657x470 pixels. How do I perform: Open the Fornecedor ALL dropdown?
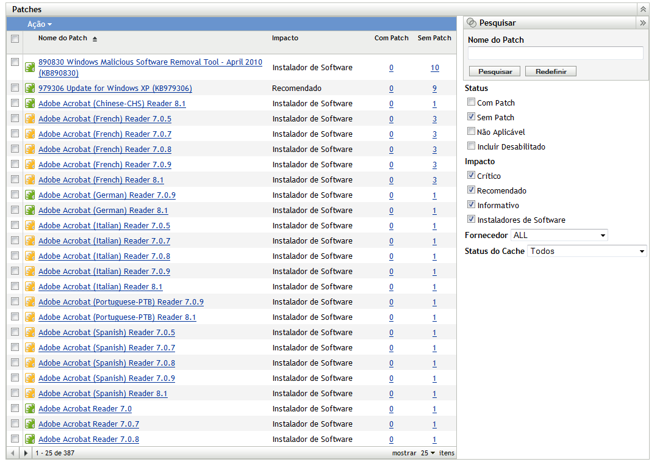pyautogui.click(x=559, y=235)
